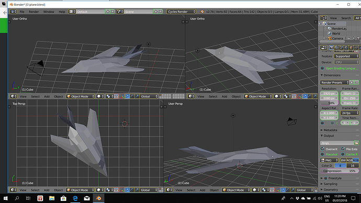
Task: Remove render preset with minus icon
Action: tap(357, 82)
